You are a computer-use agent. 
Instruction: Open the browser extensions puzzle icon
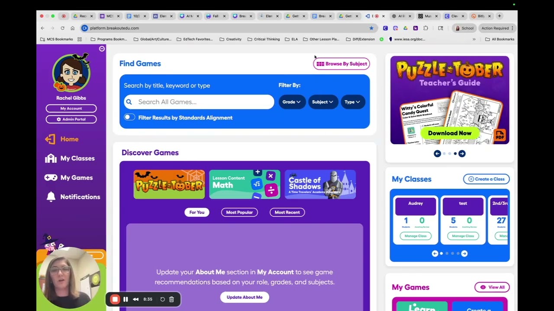[x=425, y=28]
